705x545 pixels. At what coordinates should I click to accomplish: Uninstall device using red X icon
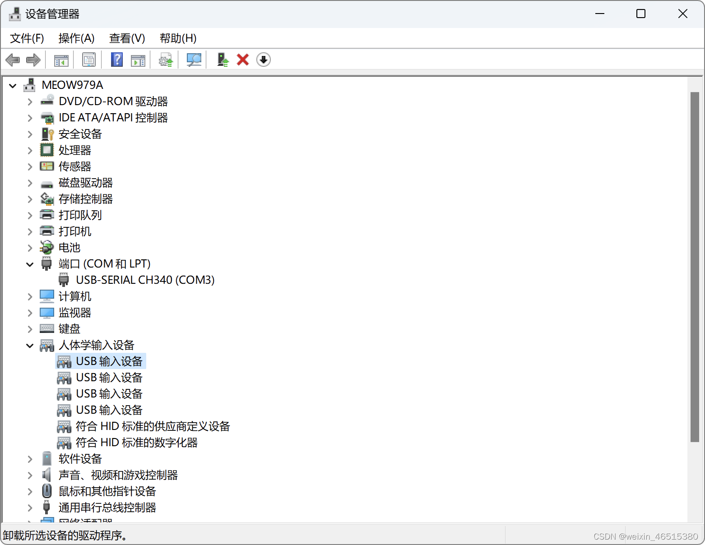tap(242, 60)
